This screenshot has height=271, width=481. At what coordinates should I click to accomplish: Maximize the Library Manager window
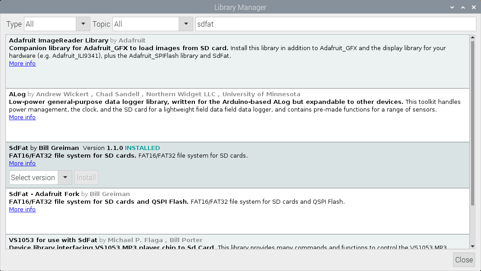(463, 7)
